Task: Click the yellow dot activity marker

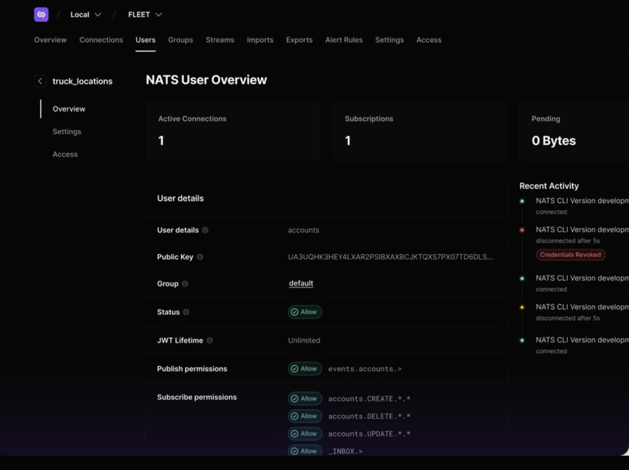Action: click(522, 308)
